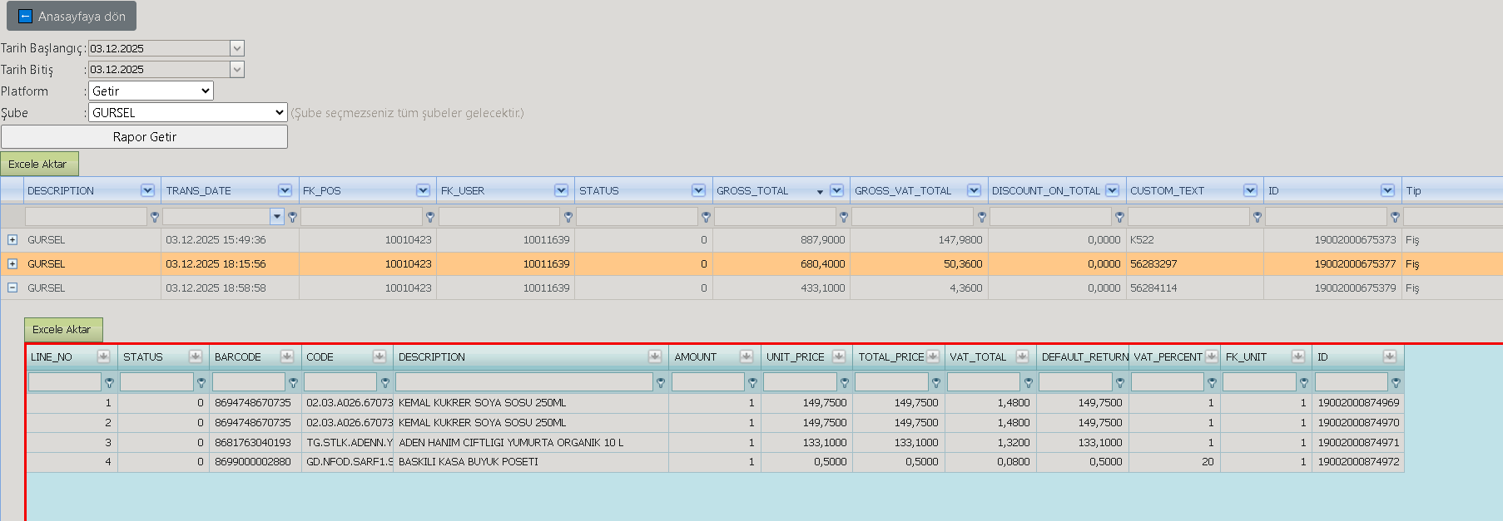
Task: Collapse the 18:58:58 GURSEL row details
Action: coord(12,288)
